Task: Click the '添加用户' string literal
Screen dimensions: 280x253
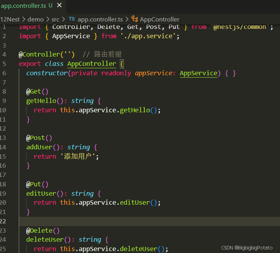Action: click(78, 156)
